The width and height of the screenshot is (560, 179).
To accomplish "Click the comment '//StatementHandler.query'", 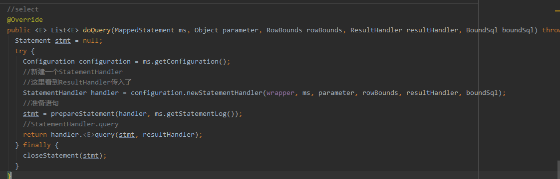I will pos(71,124).
